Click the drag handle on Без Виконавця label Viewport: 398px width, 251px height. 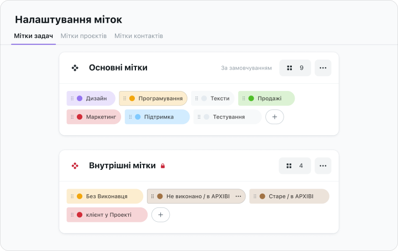coord(72,196)
